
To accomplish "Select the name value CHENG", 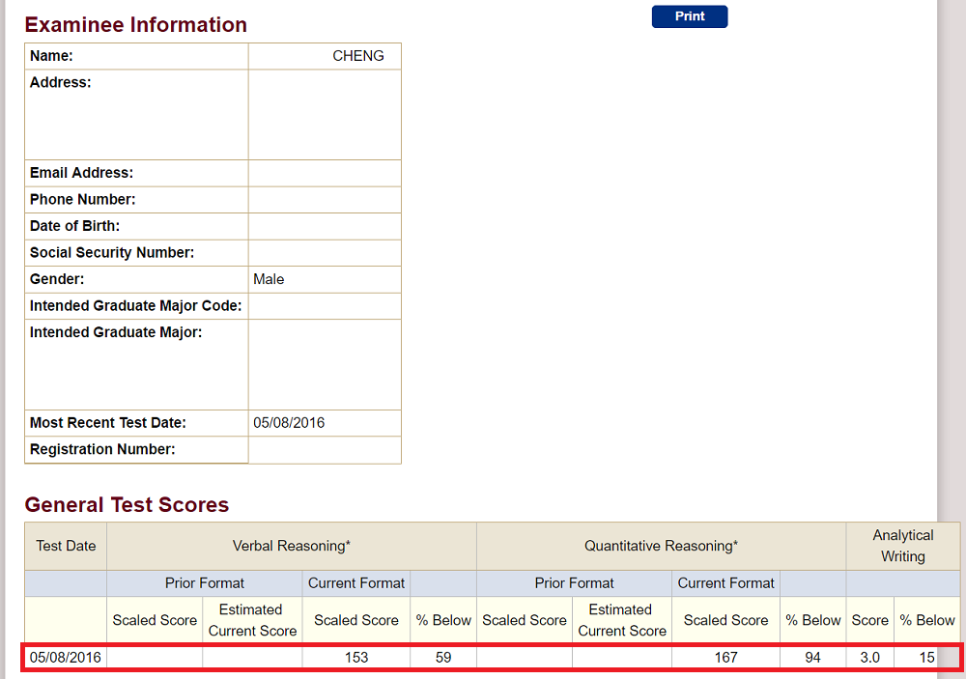I will [x=358, y=56].
